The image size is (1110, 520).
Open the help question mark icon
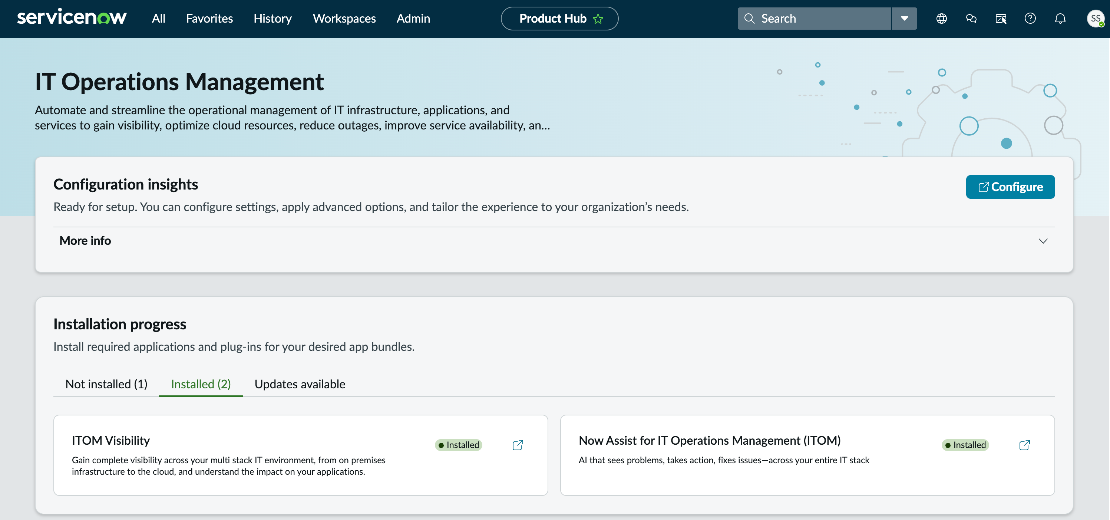(x=1030, y=19)
